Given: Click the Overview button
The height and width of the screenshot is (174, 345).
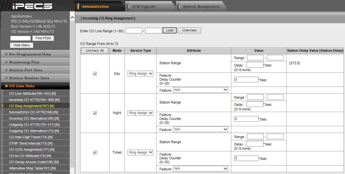Looking at the screenshot, I should pos(189,30).
